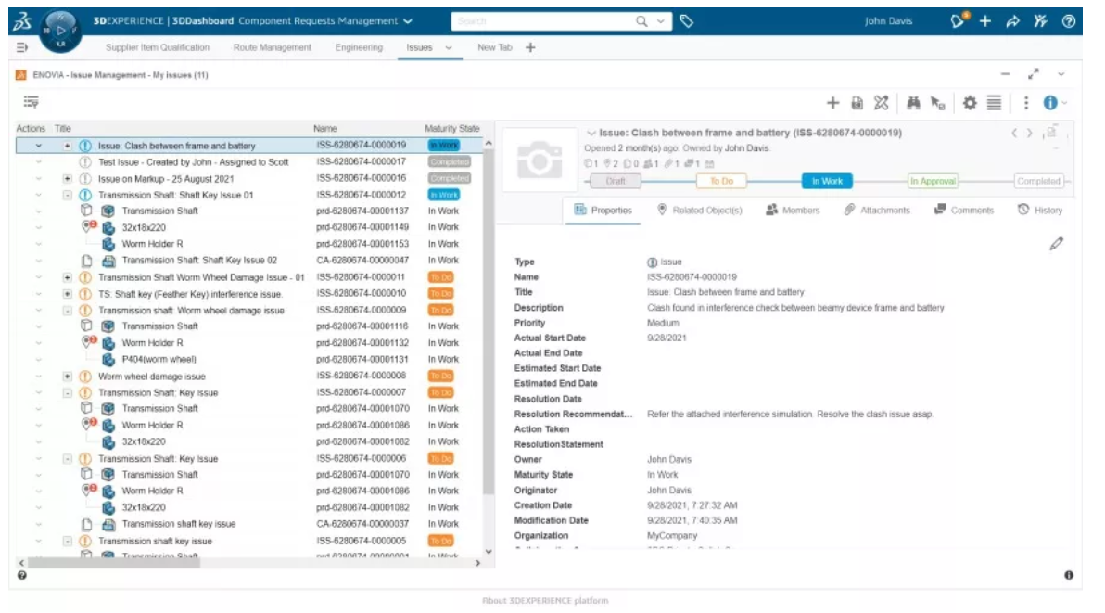
Task: Open actions chevron for first issue row
Action: [39, 146]
